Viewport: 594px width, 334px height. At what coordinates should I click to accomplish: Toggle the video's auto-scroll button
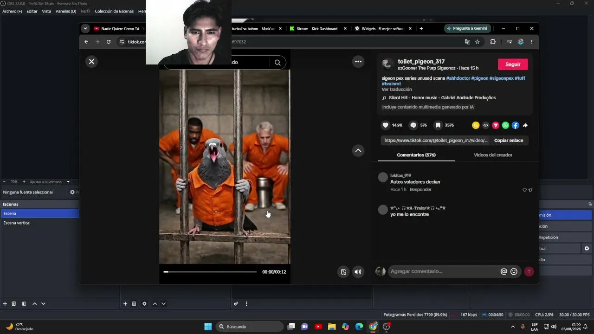coord(343,272)
